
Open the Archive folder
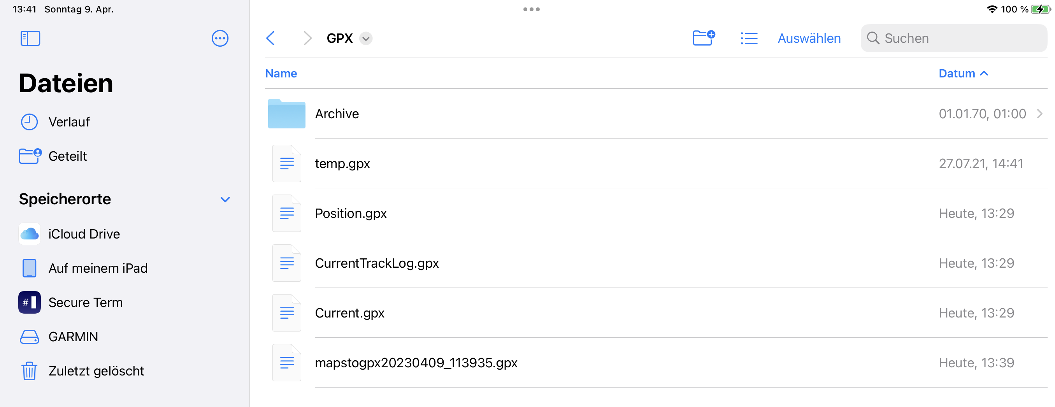point(337,114)
